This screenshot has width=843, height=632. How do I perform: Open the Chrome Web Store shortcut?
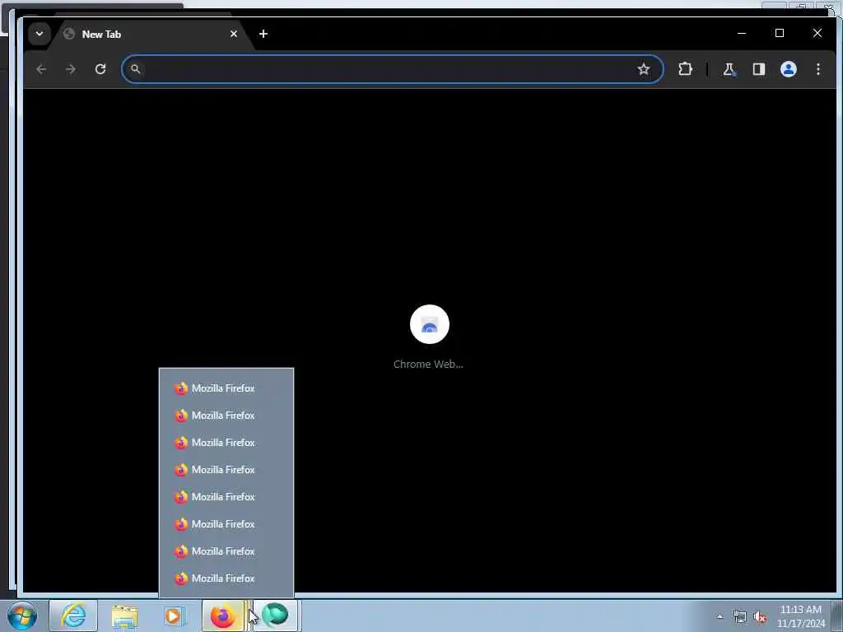[x=429, y=337]
